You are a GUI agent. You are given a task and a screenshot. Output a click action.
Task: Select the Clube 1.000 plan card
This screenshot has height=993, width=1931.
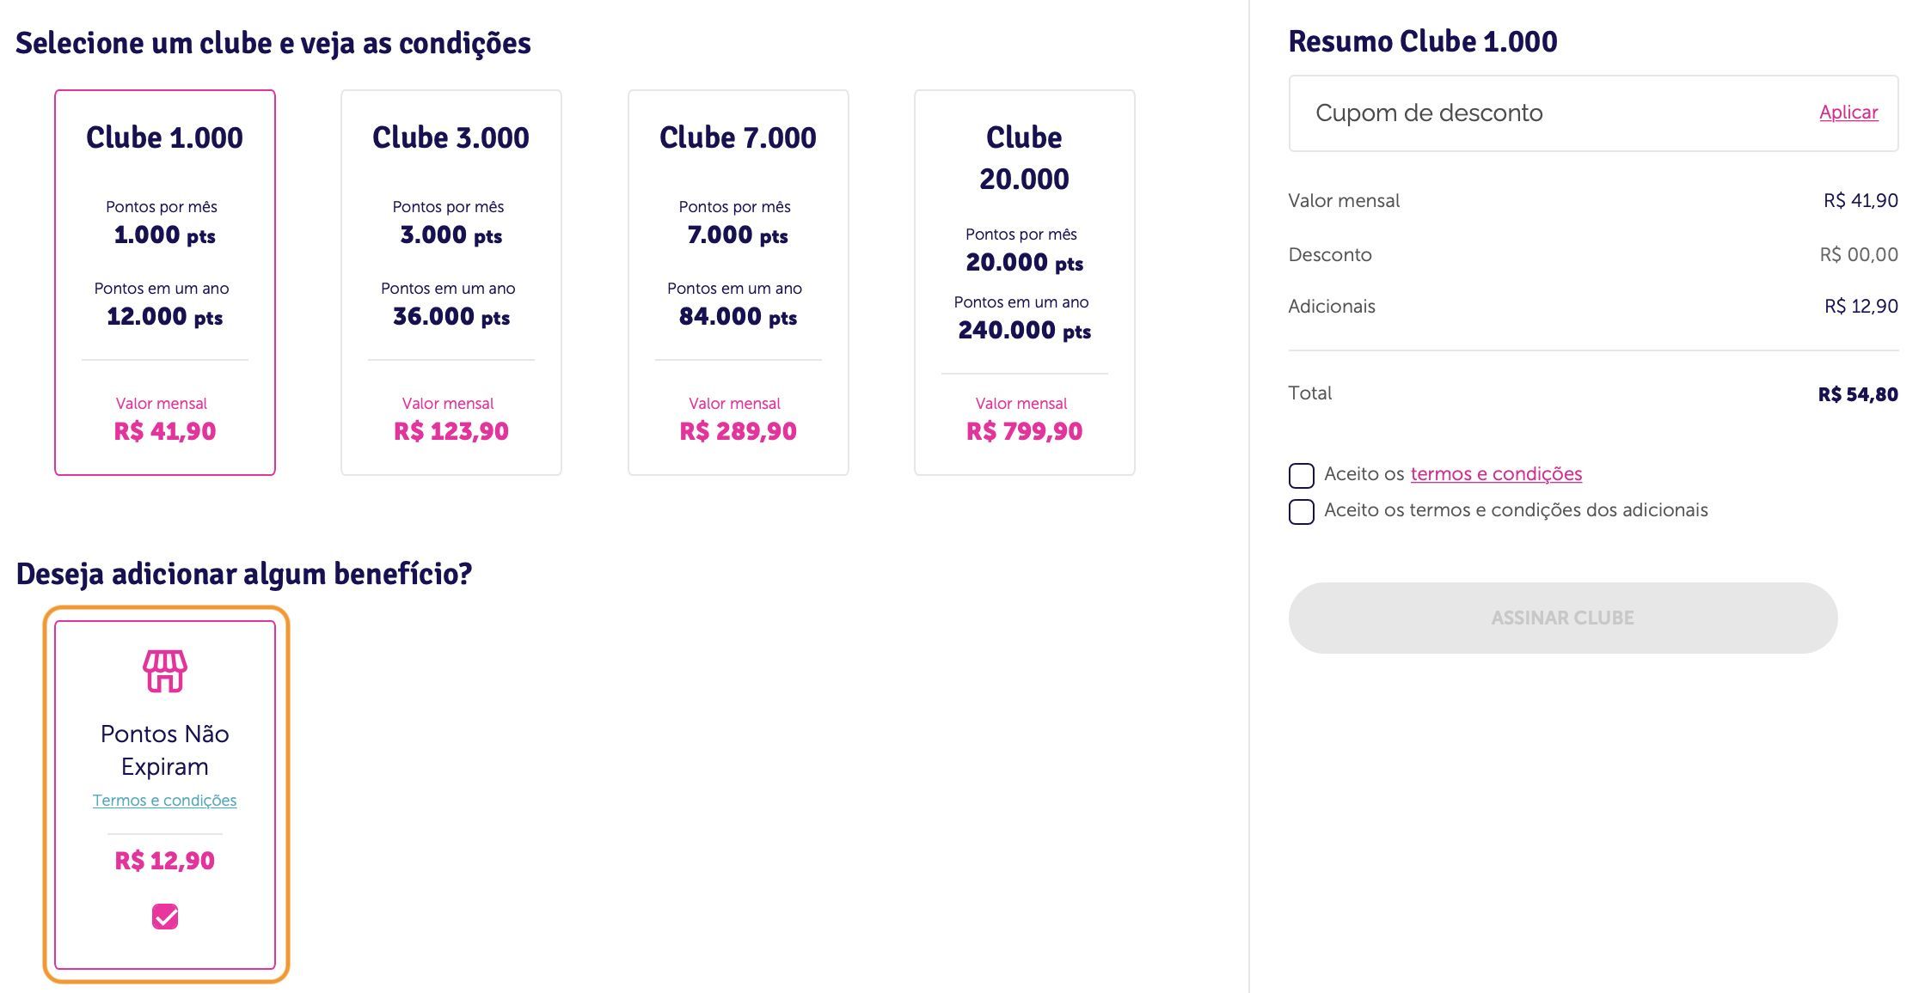click(x=165, y=283)
